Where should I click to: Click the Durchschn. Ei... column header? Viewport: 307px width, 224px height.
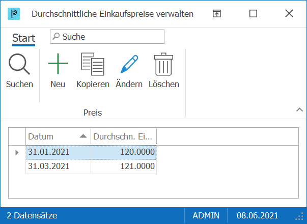124,136
